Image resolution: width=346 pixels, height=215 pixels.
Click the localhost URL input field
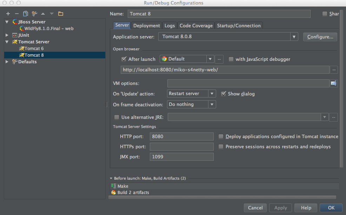click(225, 70)
